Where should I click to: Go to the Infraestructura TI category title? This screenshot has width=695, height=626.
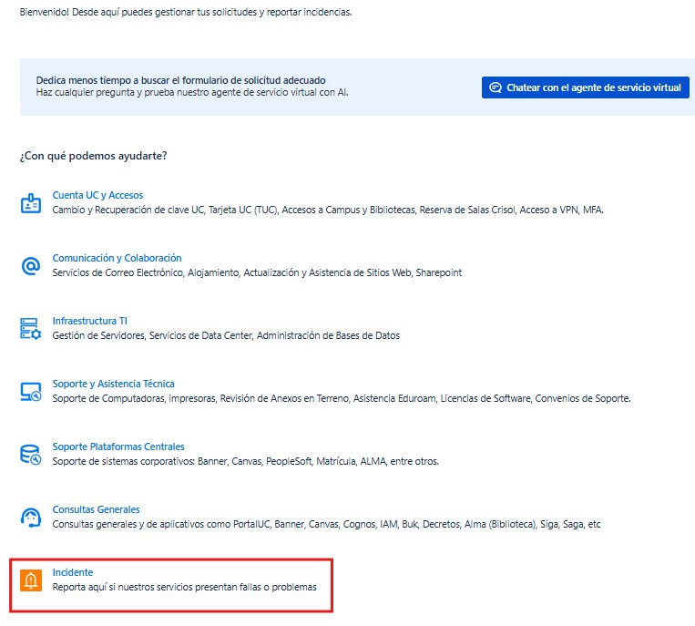pos(89,321)
